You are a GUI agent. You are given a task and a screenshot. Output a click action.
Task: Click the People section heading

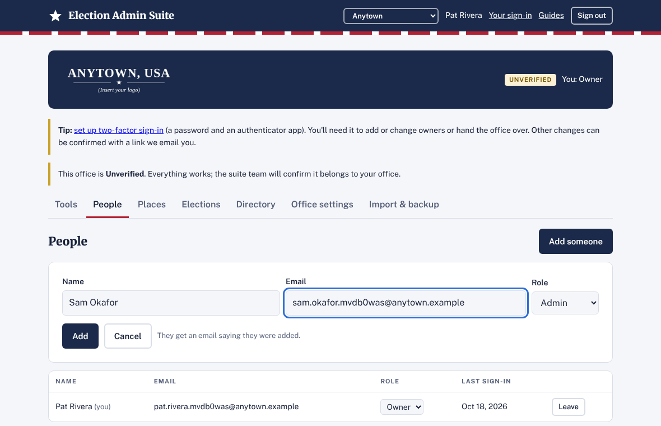pos(68,241)
